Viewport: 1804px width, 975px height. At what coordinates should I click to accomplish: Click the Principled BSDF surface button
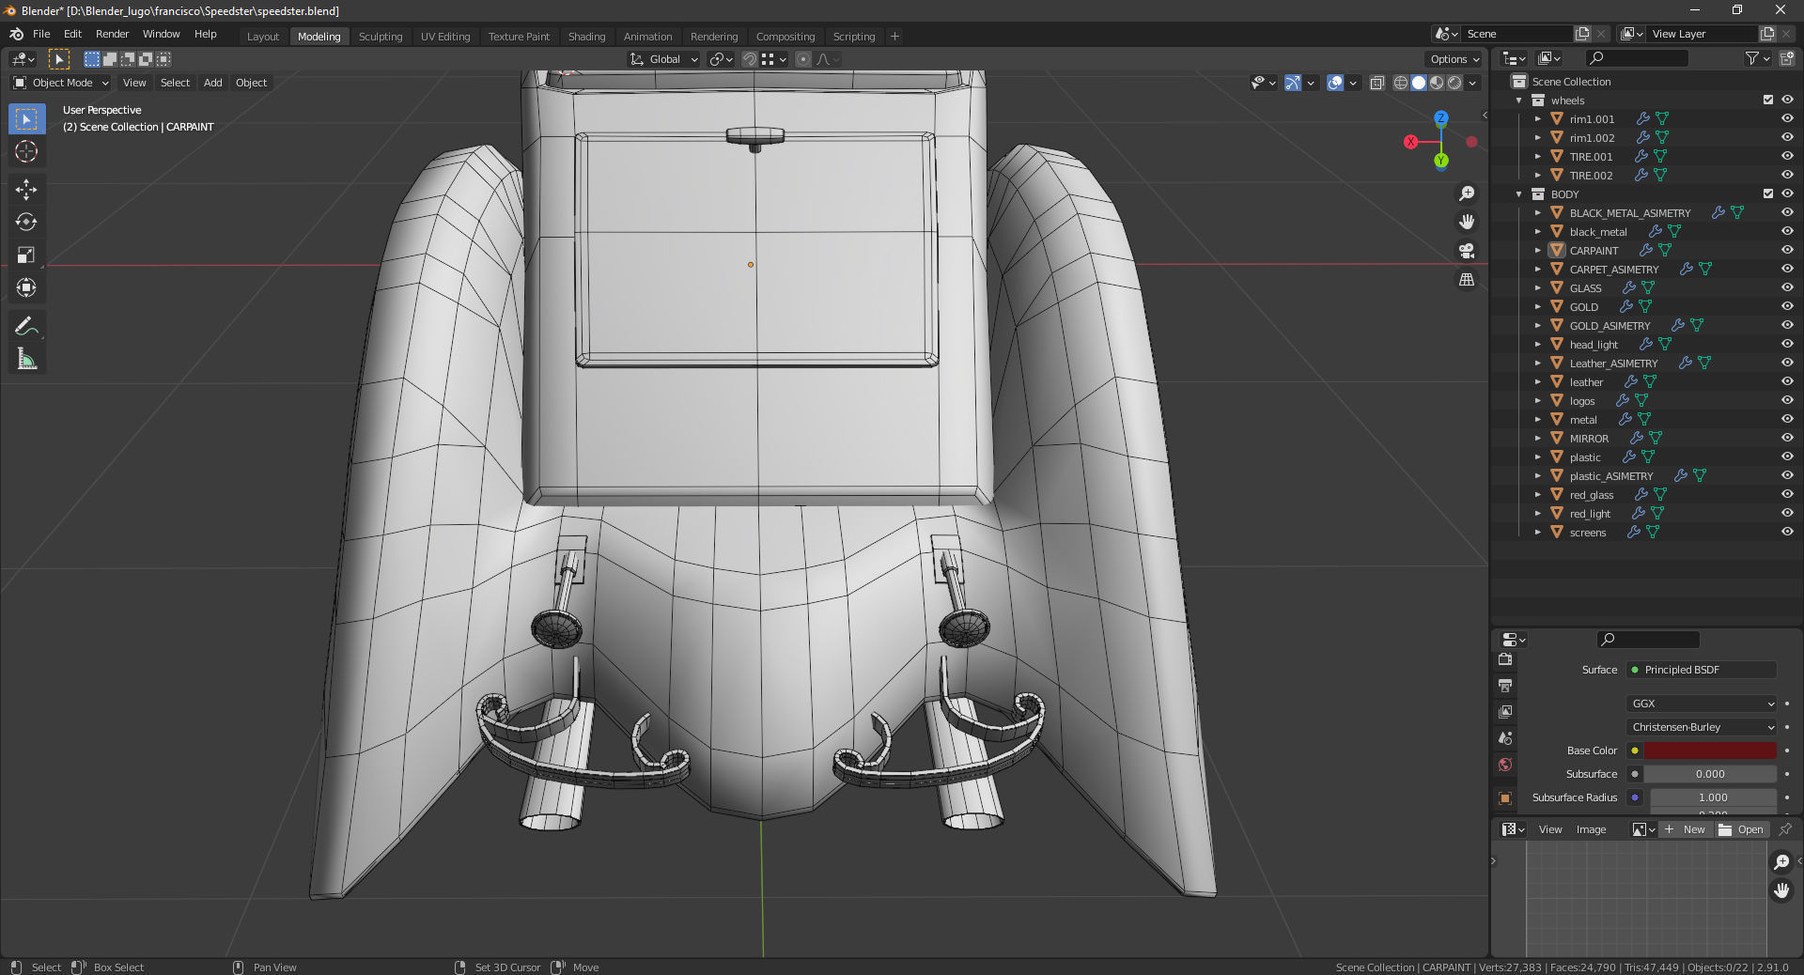[1702, 670]
